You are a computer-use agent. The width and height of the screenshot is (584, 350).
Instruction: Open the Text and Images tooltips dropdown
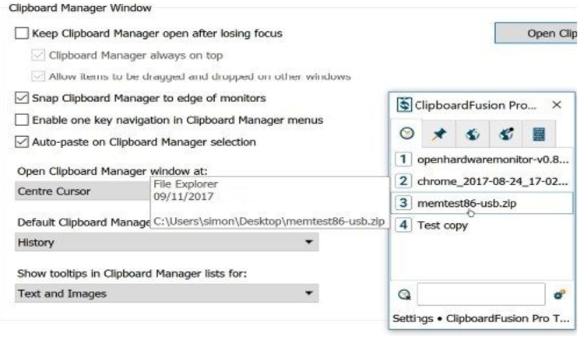pos(167,294)
